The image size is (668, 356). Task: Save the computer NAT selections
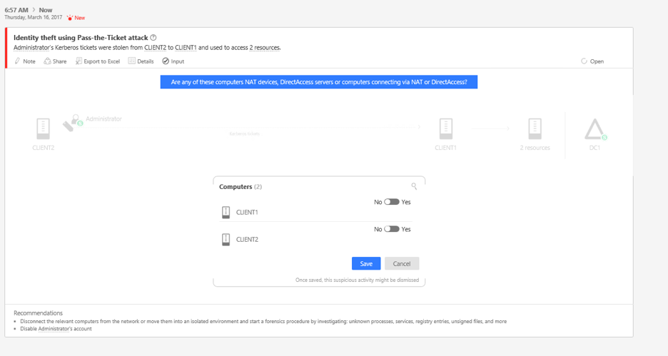coord(366,263)
